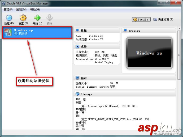Click the '系统类型: Windows XP' line
Screen dimensions: 183x137
click(x=89, y=39)
